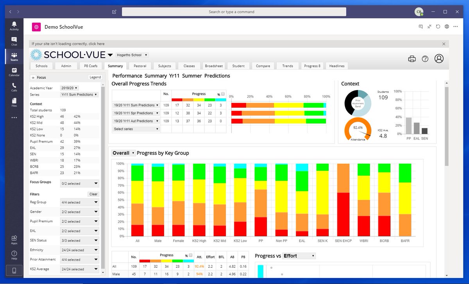Expand the Gender filter dropdown

coord(80,212)
